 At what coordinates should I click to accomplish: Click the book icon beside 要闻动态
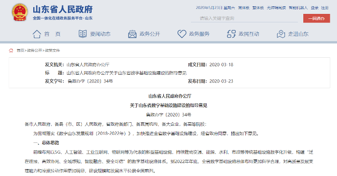pyautogui.click(x=83, y=34)
